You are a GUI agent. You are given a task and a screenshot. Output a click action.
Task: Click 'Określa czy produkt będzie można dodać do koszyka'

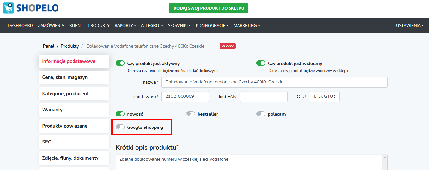point(173,71)
